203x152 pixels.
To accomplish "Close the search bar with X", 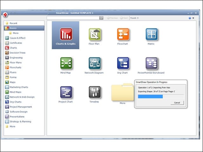I will tap(193, 18).
